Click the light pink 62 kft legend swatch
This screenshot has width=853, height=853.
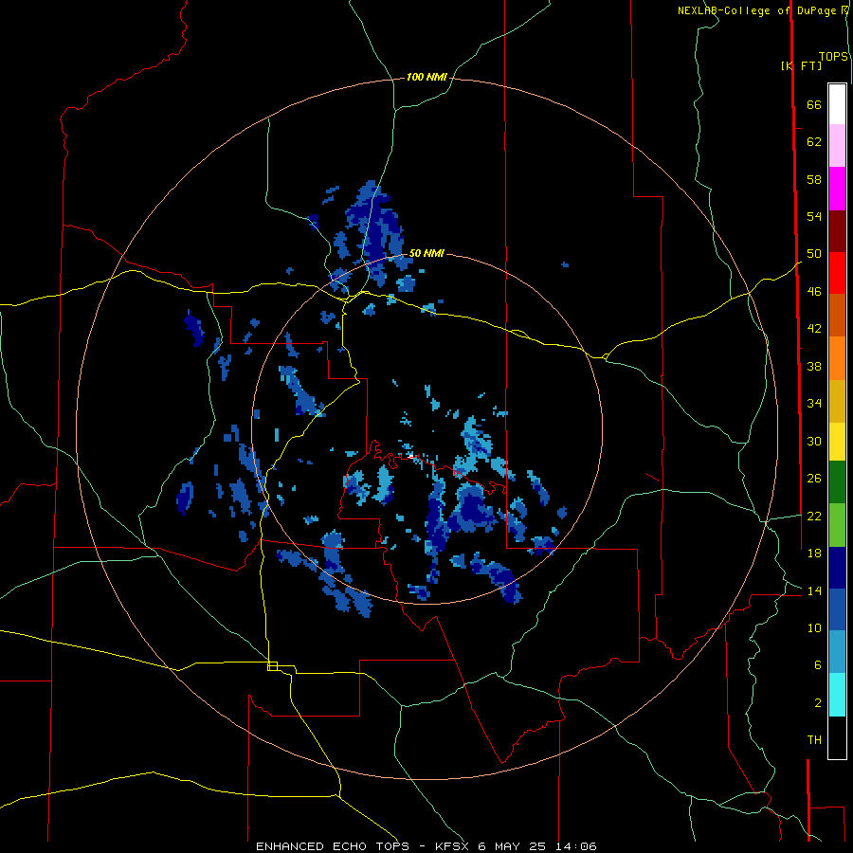click(x=837, y=146)
